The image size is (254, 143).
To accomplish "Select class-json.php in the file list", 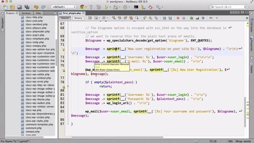I will click(x=34, y=21).
